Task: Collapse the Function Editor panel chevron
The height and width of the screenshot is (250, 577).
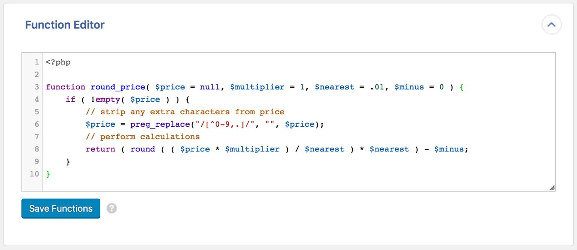Action: pyautogui.click(x=551, y=25)
